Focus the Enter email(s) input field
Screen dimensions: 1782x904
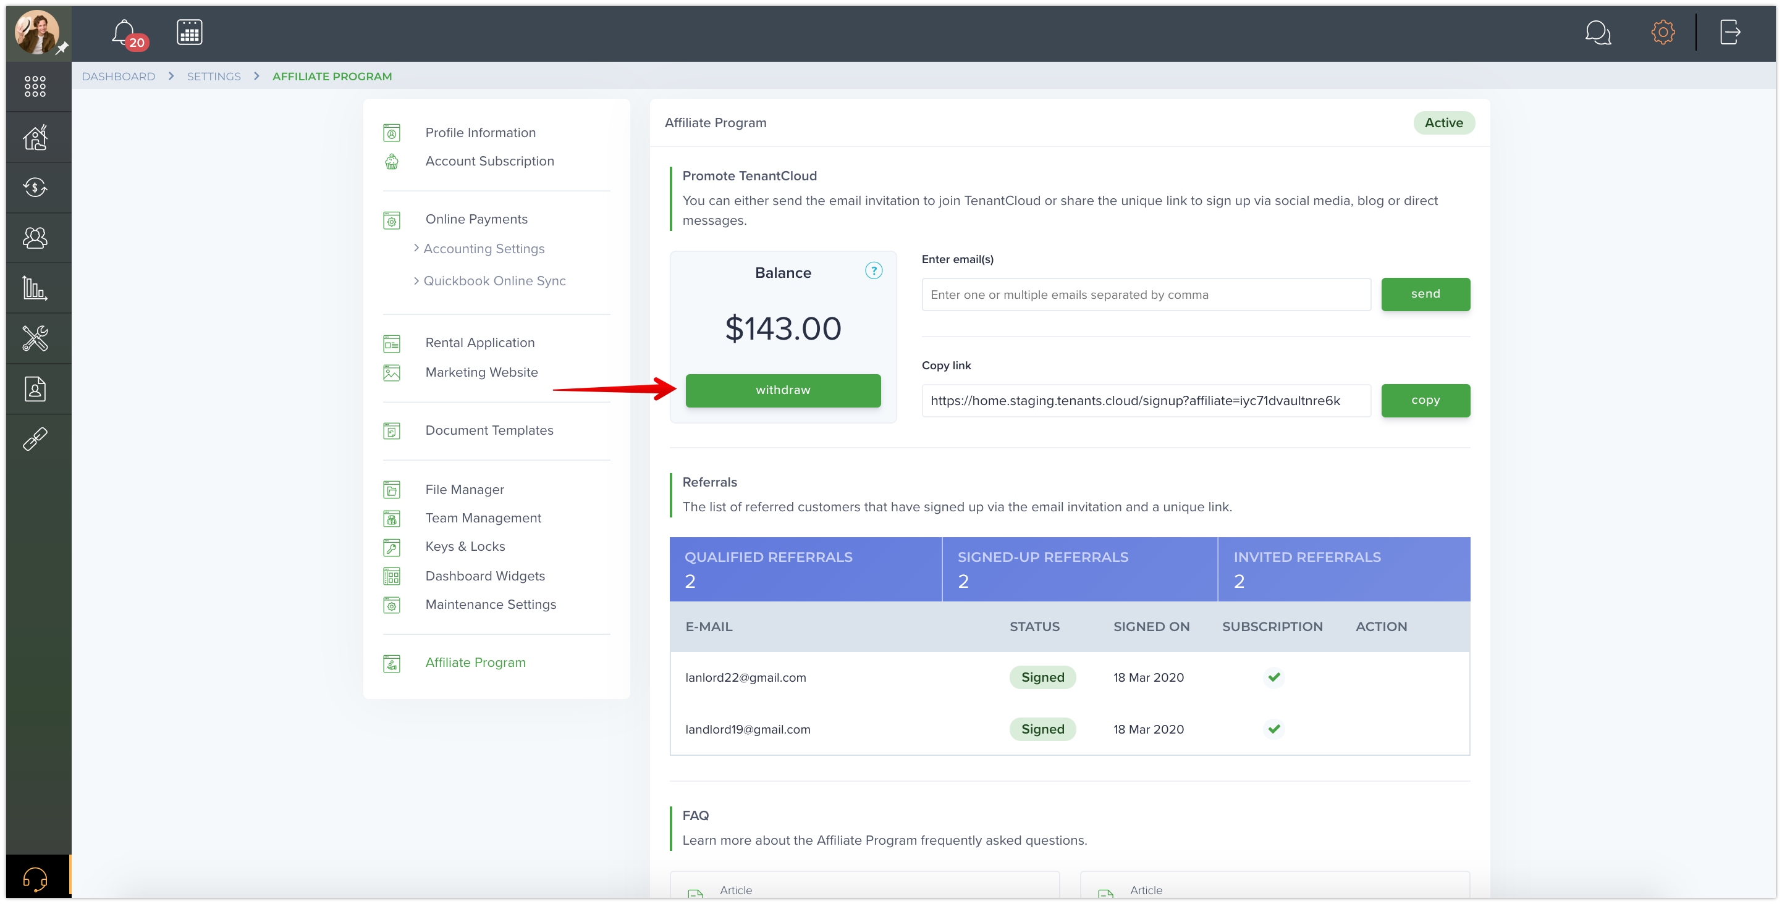tap(1146, 295)
